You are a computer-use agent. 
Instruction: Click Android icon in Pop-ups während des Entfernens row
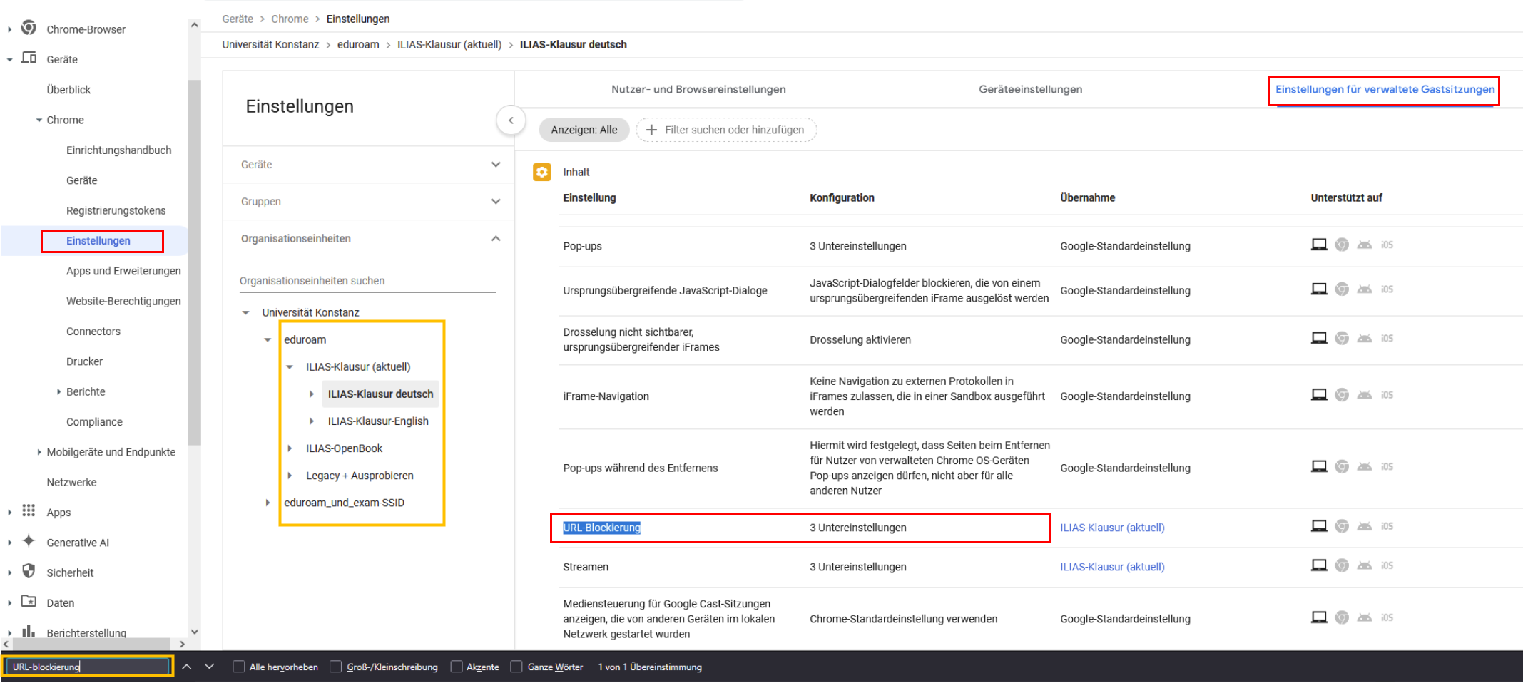tap(1365, 466)
